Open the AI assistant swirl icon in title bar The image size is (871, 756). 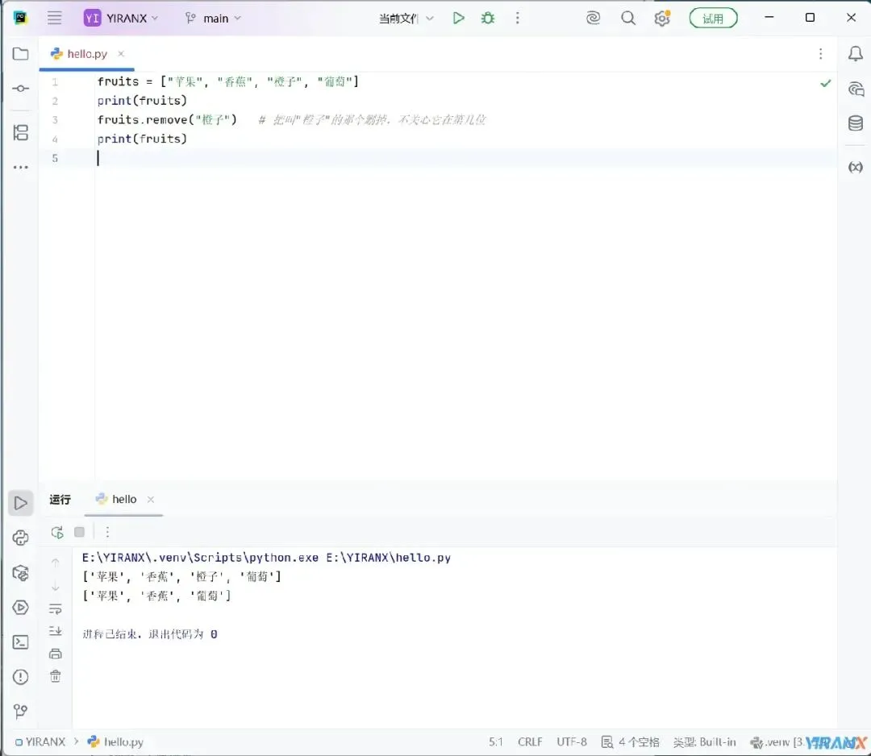[594, 19]
